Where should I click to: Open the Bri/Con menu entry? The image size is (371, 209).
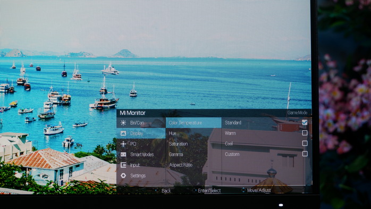coord(141,123)
